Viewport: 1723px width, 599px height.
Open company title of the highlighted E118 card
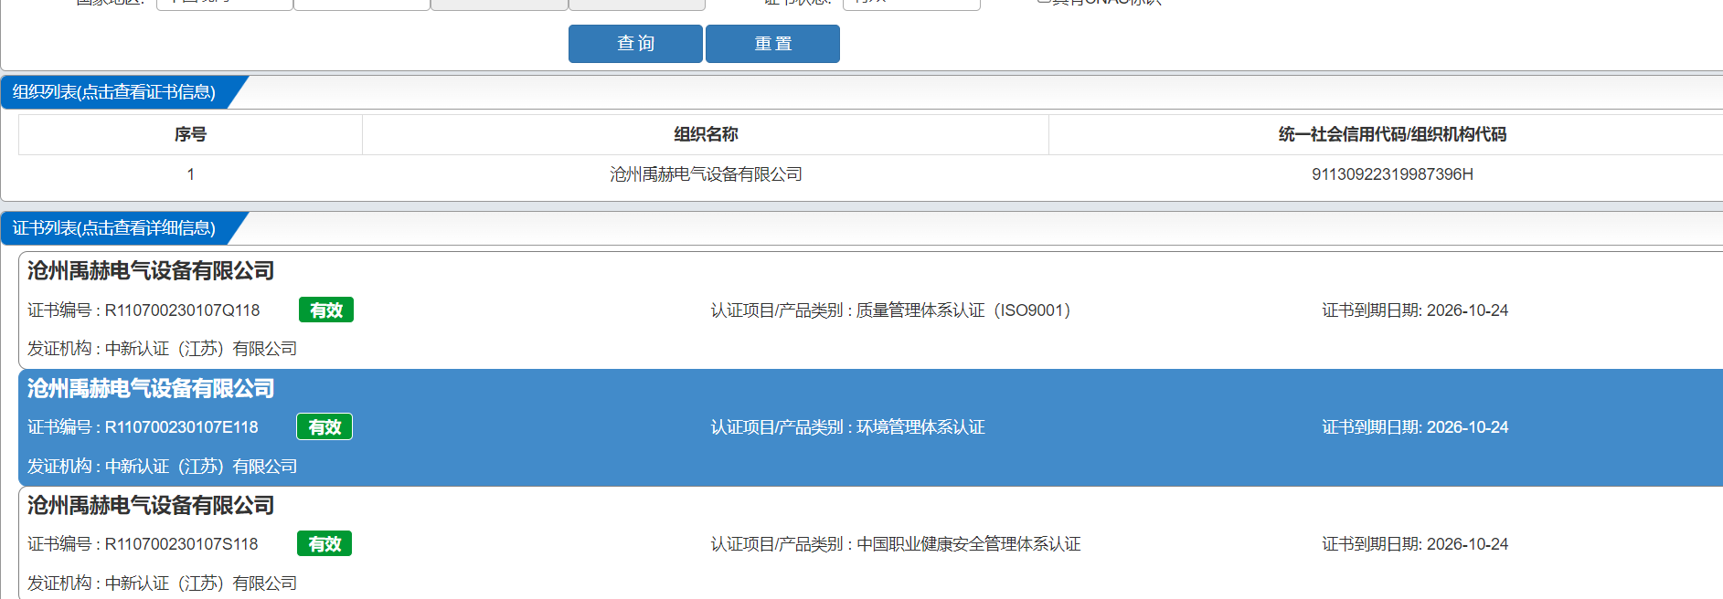point(151,389)
